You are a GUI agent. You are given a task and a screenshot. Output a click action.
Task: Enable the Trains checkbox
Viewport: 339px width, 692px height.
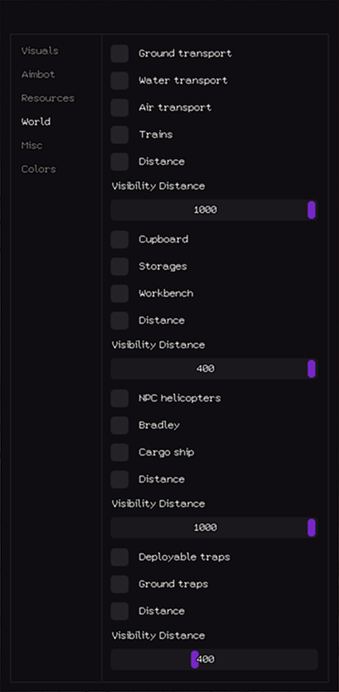(119, 134)
